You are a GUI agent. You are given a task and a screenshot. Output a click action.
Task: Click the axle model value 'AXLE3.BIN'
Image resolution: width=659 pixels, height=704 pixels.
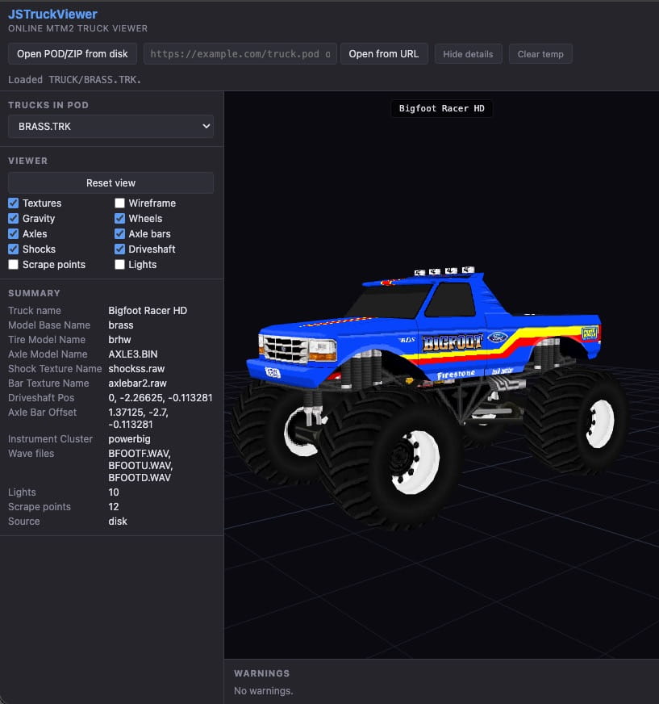133,354
